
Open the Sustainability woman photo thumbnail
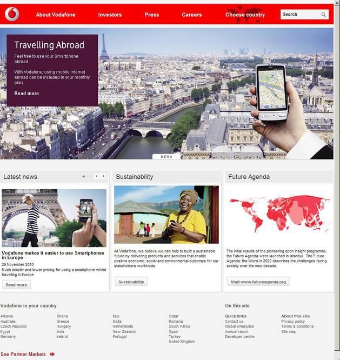pyautogui.click(x=166, y=215)
